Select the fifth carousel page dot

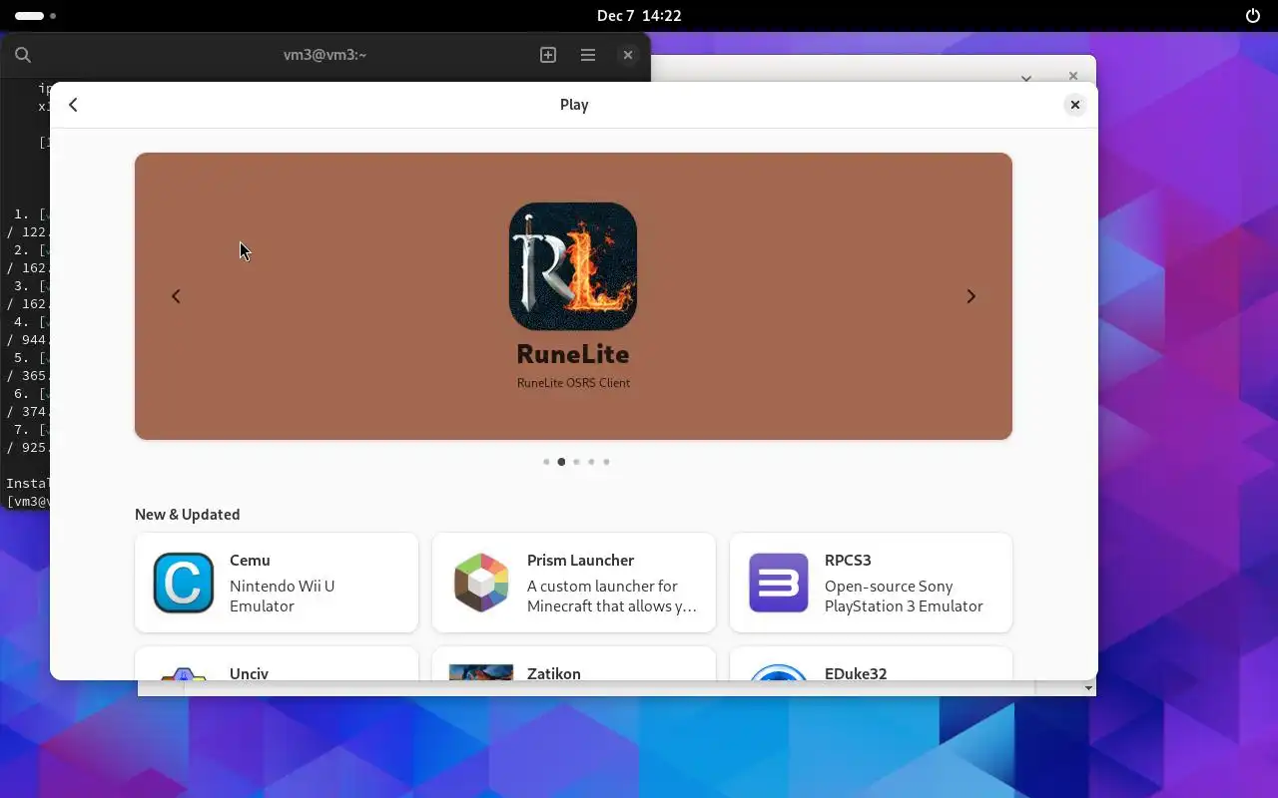[x=606, y=462]
